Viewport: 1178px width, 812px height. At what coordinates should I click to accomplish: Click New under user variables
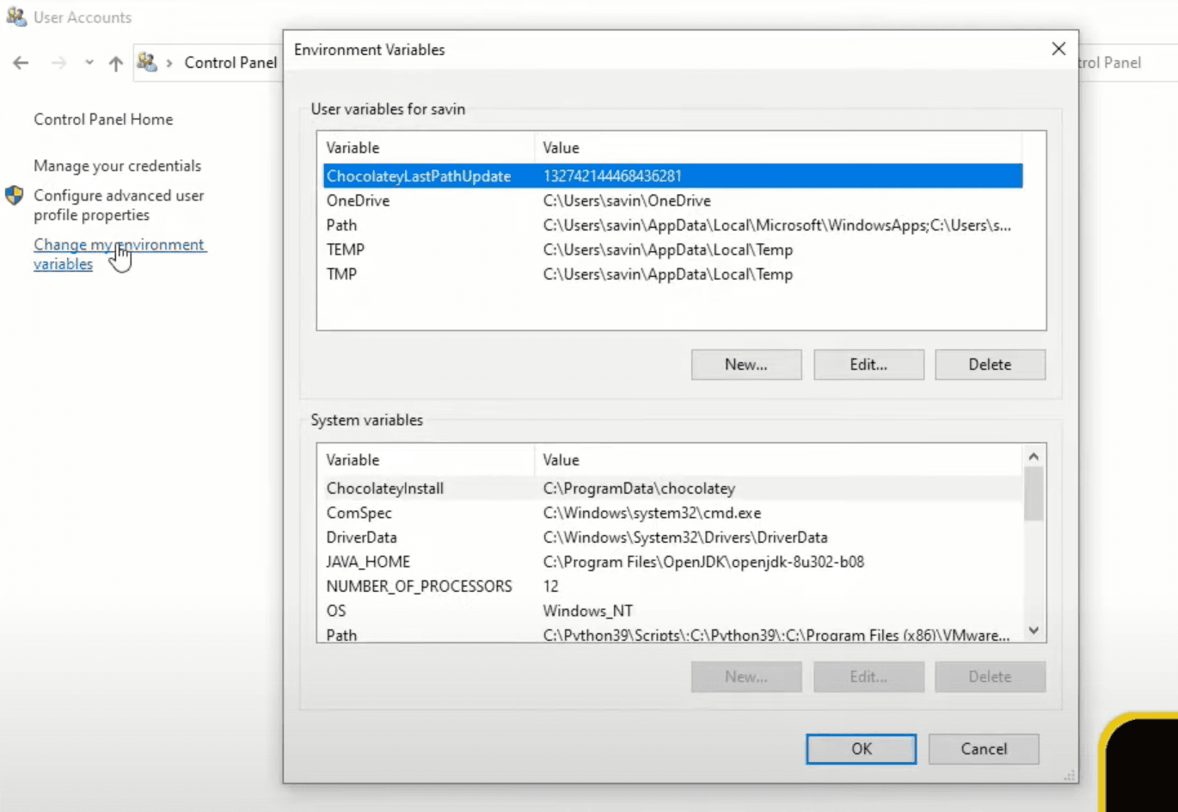point(745,364)
